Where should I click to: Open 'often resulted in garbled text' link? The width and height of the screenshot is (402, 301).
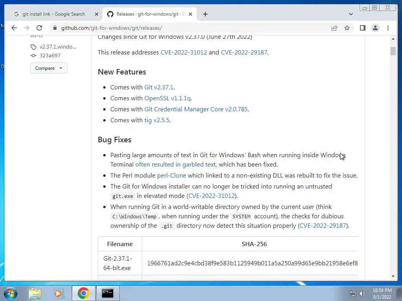(x=175, y=165)
